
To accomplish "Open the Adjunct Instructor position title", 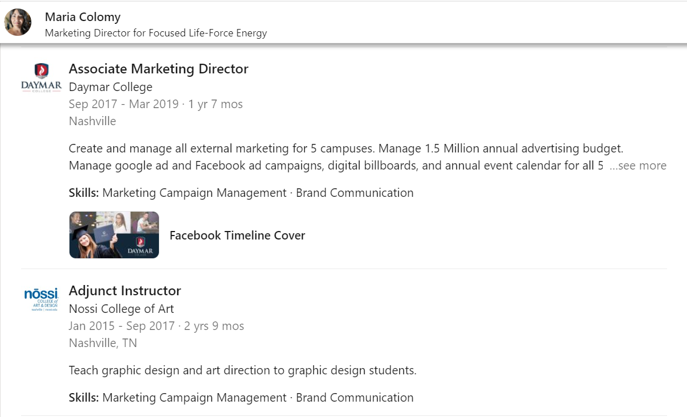I will [125, 291].
